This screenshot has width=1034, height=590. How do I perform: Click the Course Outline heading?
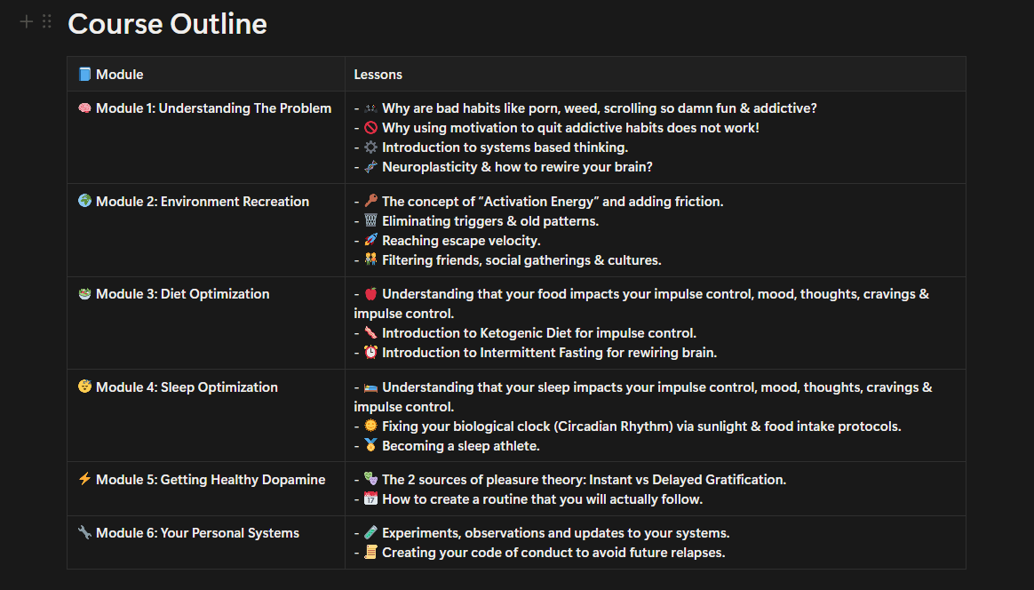coord(167,24)
